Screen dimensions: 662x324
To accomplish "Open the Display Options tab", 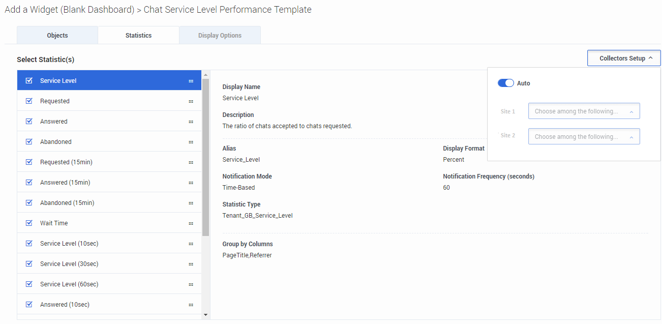I will pyautogui.click(x=220, y=35).
